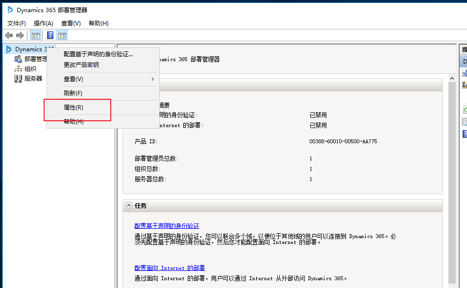467x288 pixels.
Task: Open Help via the question mark toolbar icon
Action: [50, 35]
